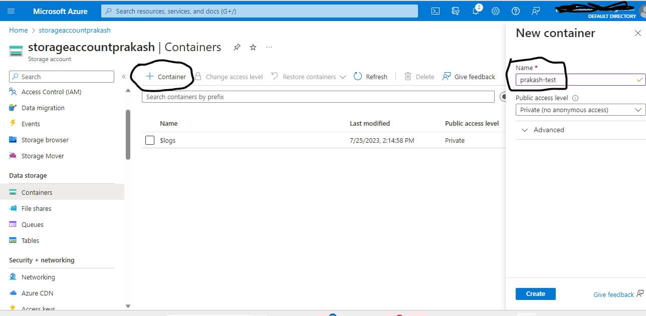Click the Private cell in the $logs row
The image size is (646, 316).
tap(455, 140)
